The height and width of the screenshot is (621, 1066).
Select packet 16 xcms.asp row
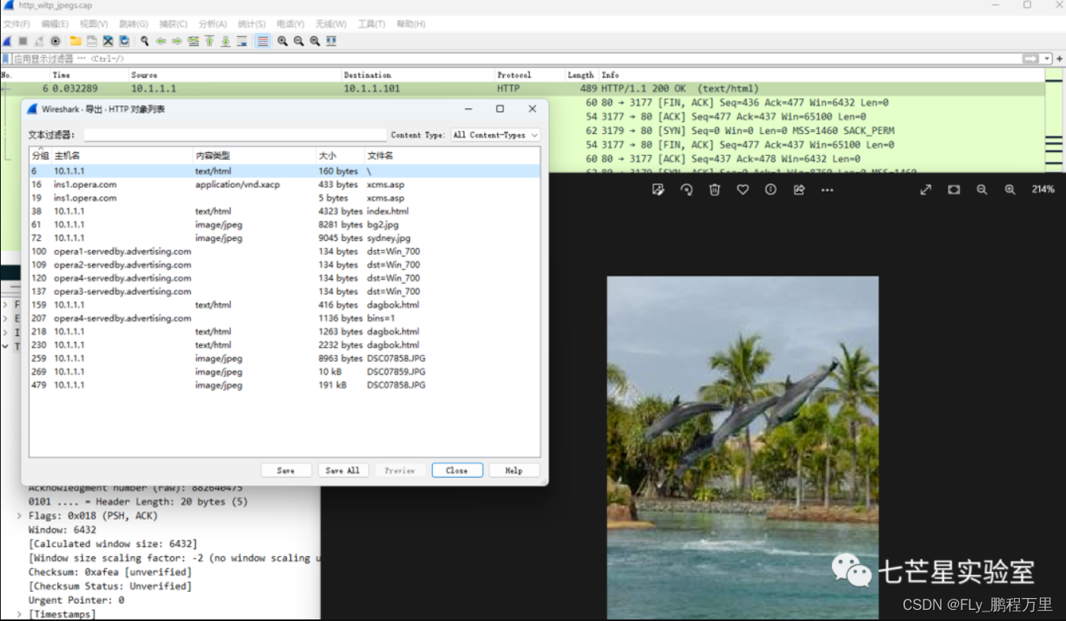[x=285, y=185]
